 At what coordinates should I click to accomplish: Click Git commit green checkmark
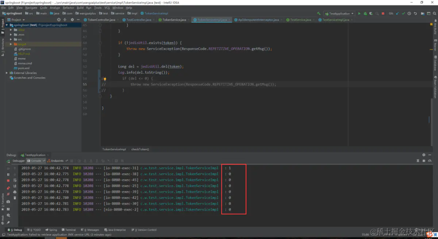click(x=404, y=13)
